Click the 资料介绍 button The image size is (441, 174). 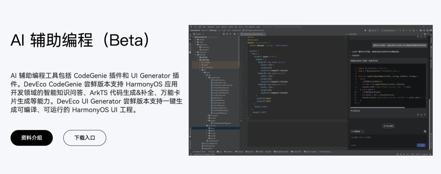click(31, 138)
